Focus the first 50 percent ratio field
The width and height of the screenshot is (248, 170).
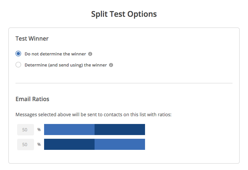pyautogui.click(x=26, y=130)
